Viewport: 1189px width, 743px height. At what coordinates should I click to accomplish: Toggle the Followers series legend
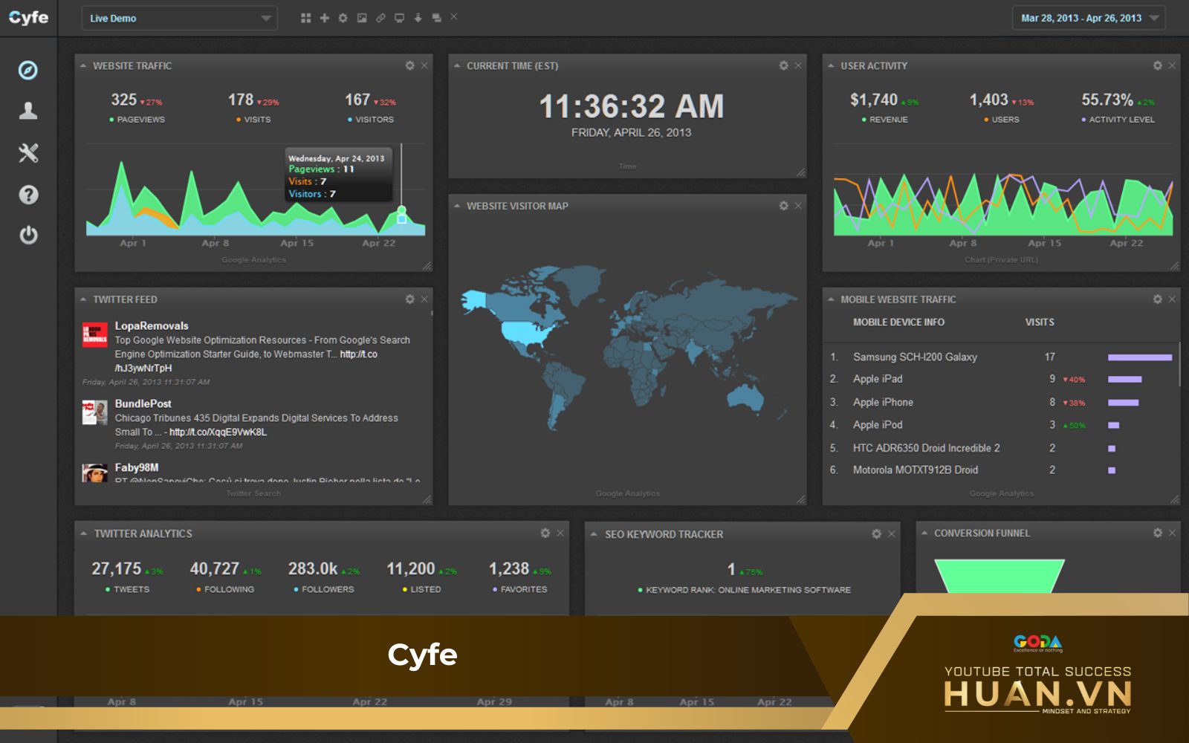pos(323,589)
